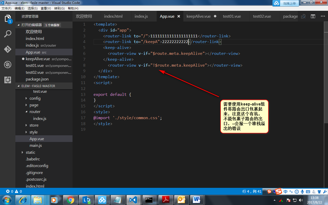Click the errors count icon in status bar
This screenshot has height=205, width=328.
pyautogui.click(x=8, y=191)
